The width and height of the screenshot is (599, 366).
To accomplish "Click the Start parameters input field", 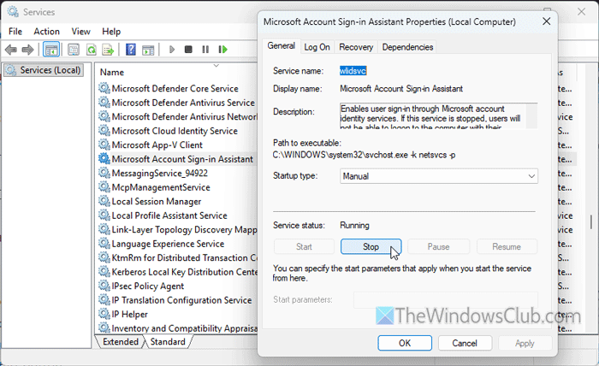I will pyautogui.click(x=446, y=299).
